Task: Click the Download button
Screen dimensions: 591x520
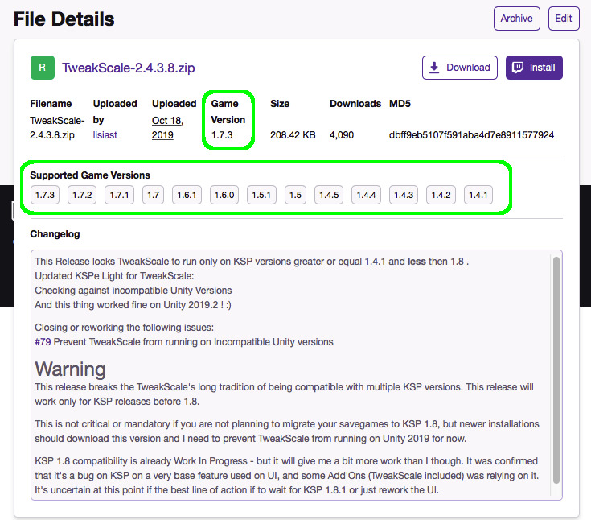Action: 459,68
